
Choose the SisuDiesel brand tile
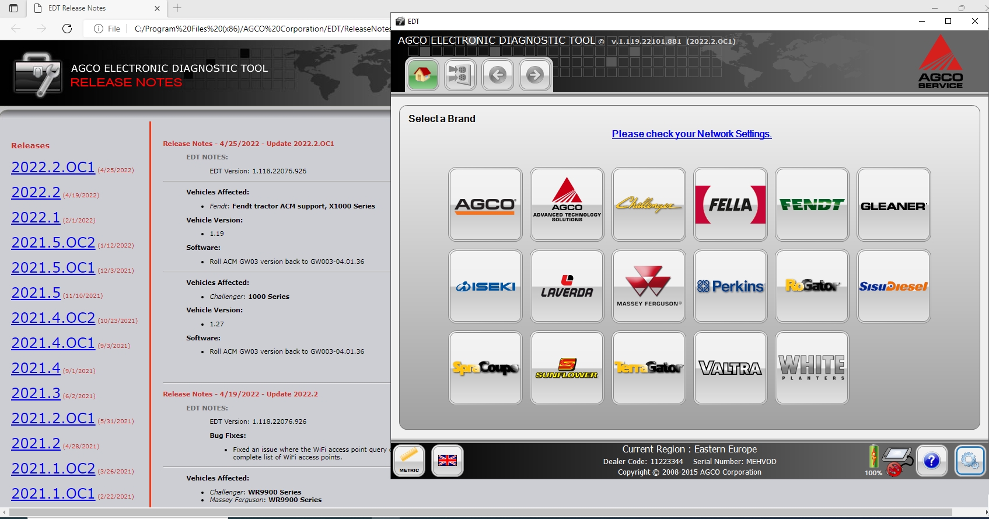tap(894, 286)
